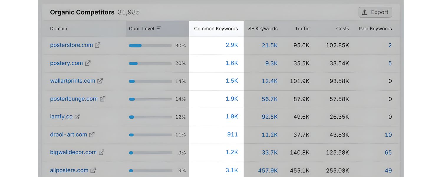Click the upload arrow icon on the Export button
The image size is (442, 177).
pyautogui.click(x=365, y=12)
